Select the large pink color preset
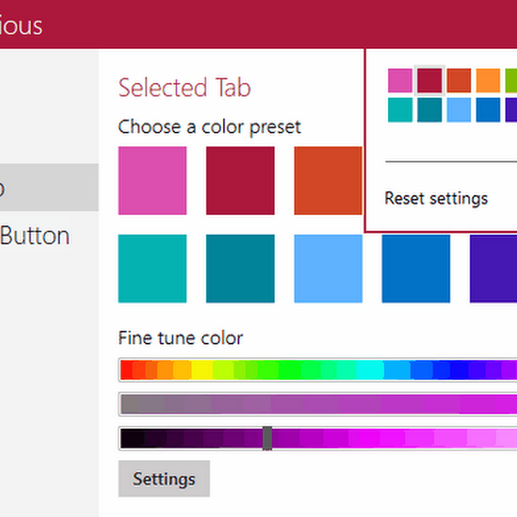This screenshot has height=517, width=517. coord(153,180)
